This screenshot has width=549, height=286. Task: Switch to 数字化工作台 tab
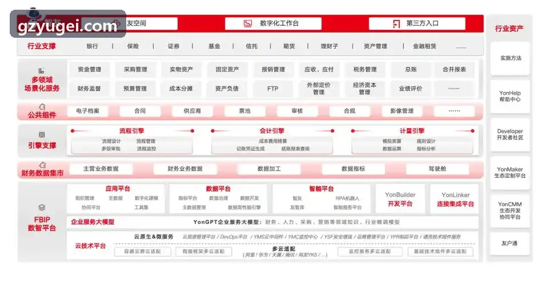coord(273,23)
